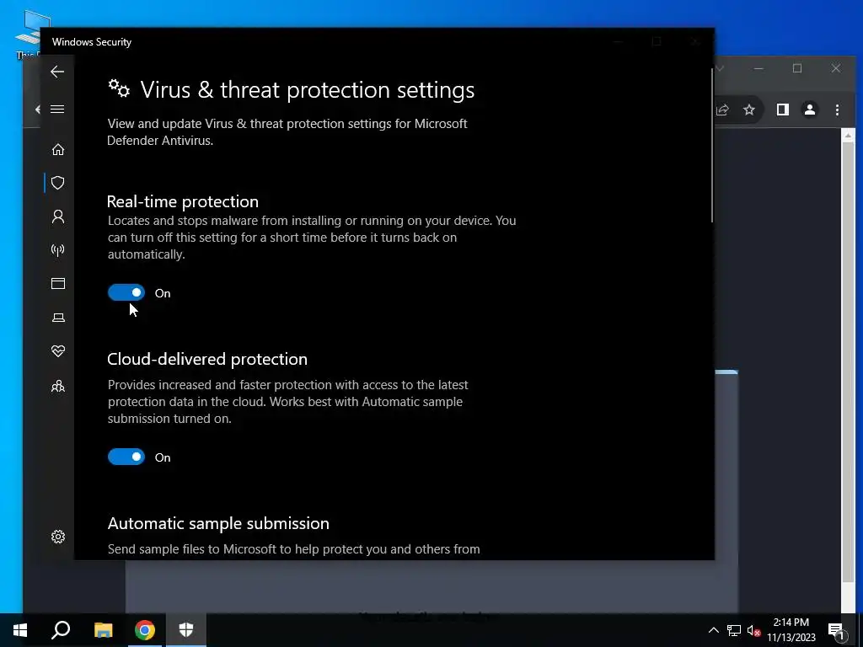Screen dimensions: 863x647
Task: Open the Windows Start menu
Action: (x=20, y=630)
